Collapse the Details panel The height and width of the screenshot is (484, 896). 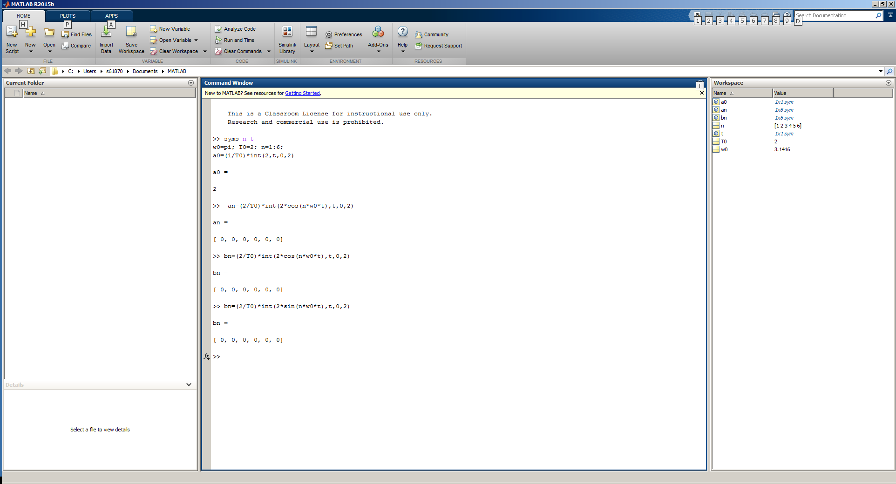point(189,385)
